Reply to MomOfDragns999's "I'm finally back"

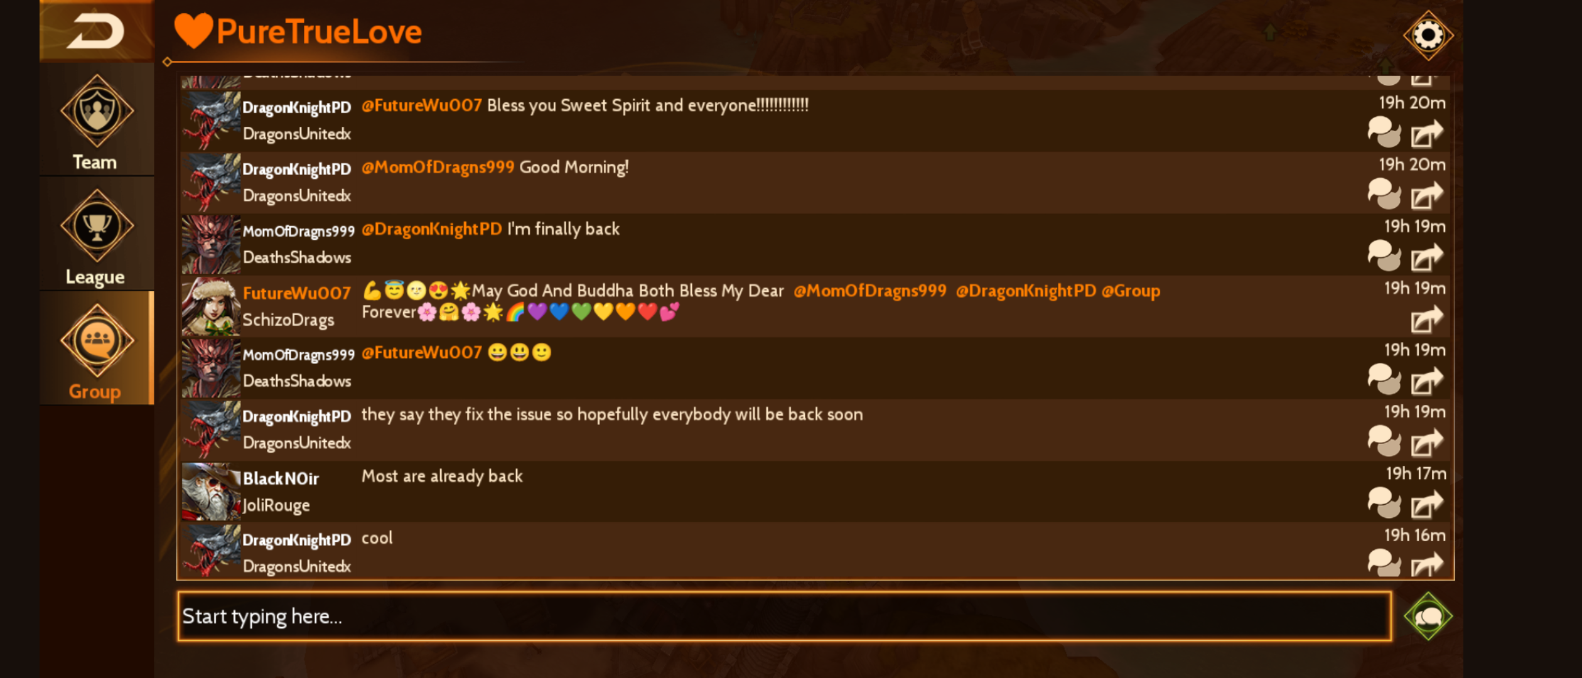coord(1384,256)
